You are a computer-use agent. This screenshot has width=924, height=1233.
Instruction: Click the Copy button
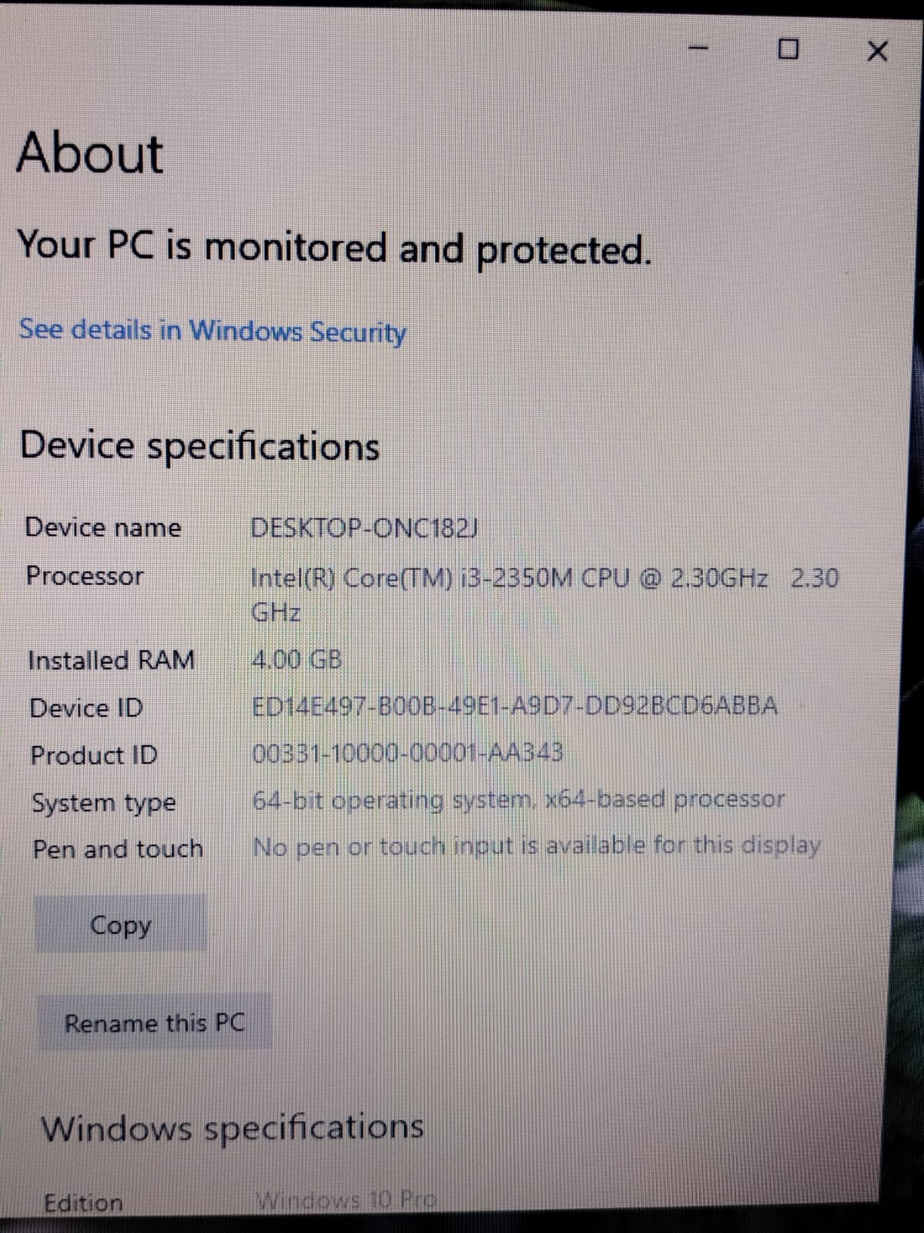click(x=121, y=924)
